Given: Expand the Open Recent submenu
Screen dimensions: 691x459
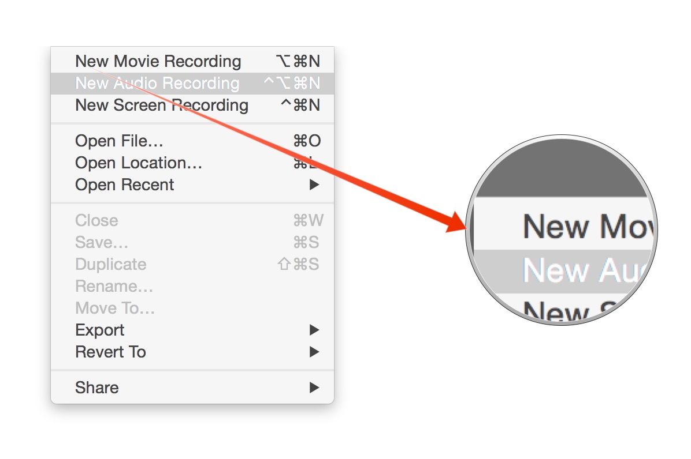Looking at the screenshot, I should (x=124, y=185).
